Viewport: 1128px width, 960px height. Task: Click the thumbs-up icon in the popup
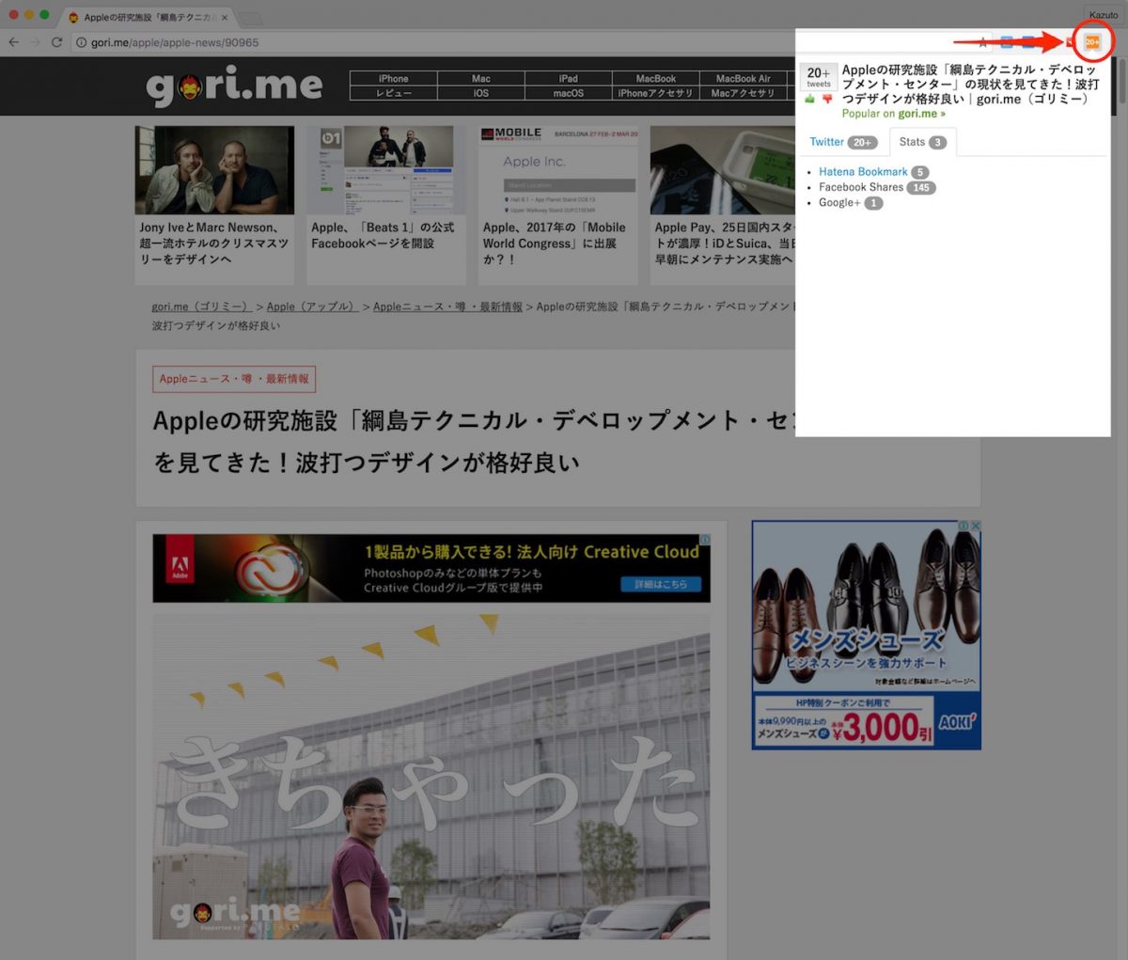[x=809, y=99]
